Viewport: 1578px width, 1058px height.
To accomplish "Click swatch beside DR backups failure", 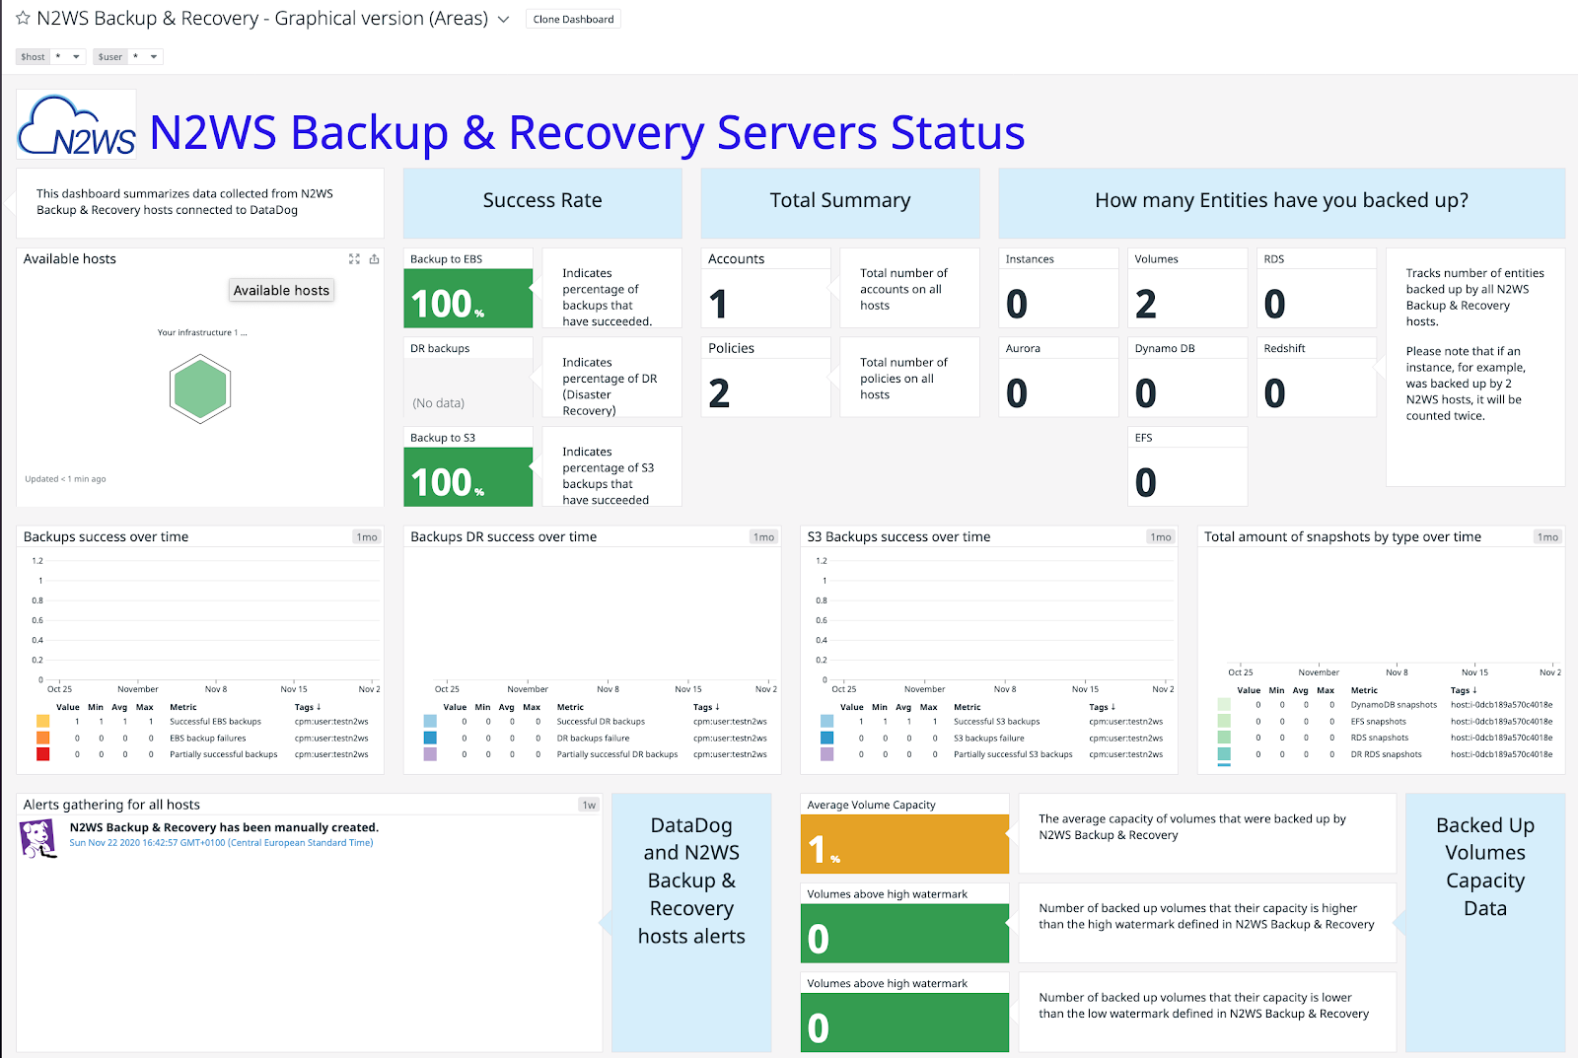I will [430, 738].
